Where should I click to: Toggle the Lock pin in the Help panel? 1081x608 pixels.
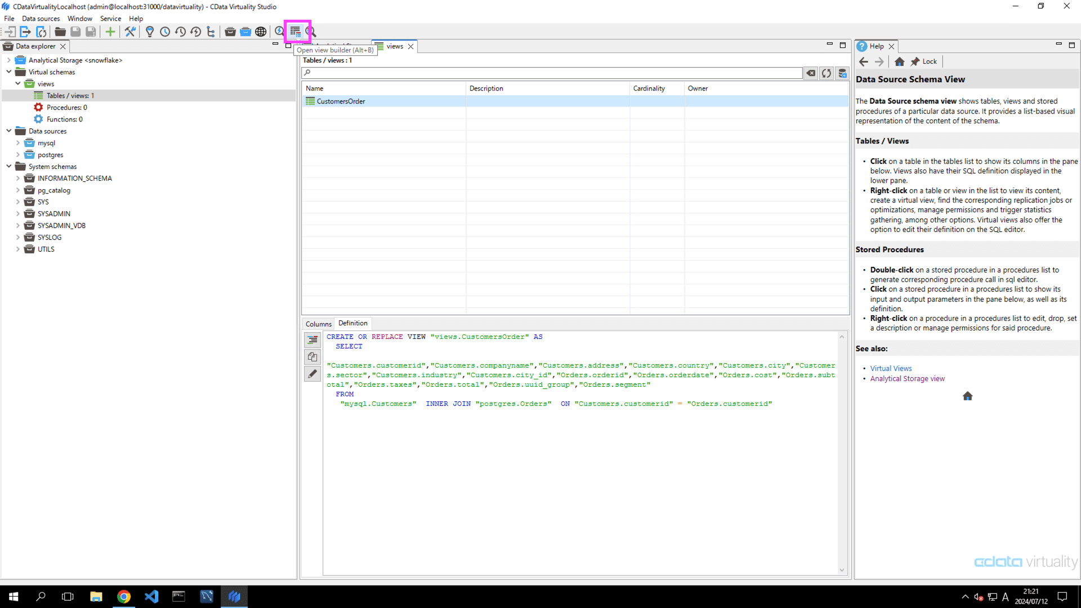click(x=924, y=61)
